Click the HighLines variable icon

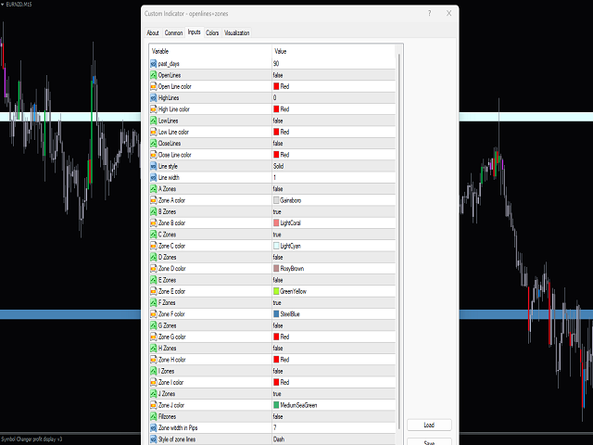pyautogui.click(x=153, y=97)
